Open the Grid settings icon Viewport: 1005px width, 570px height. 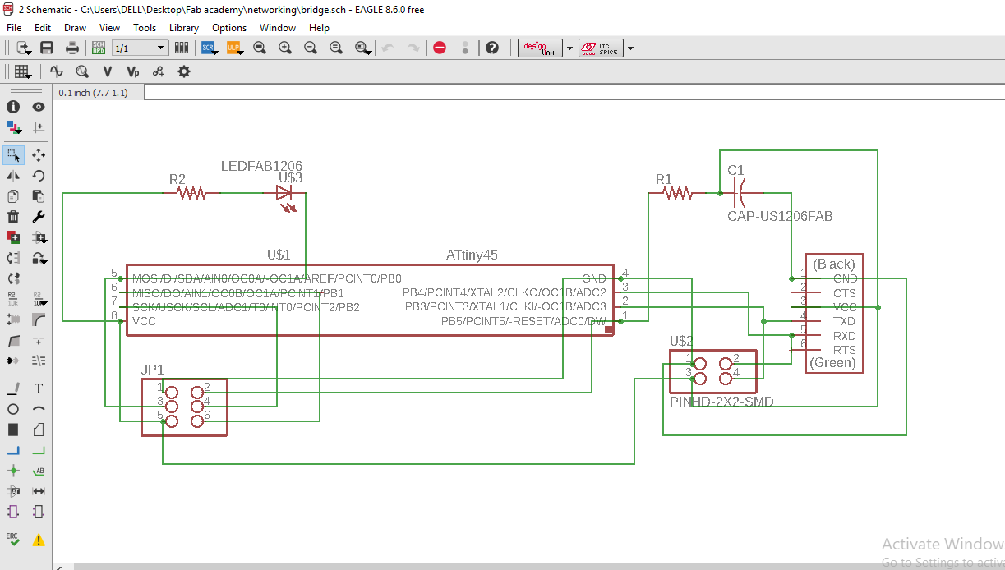coord(21,71)
